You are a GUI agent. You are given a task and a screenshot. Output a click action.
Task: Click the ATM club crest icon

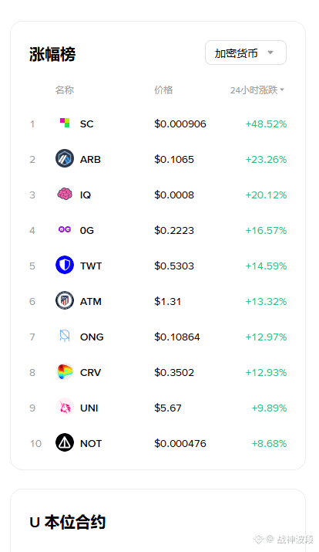click(65, 300)
